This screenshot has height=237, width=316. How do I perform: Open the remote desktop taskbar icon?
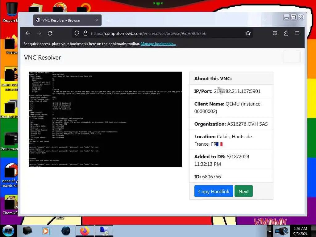(104, 231)
